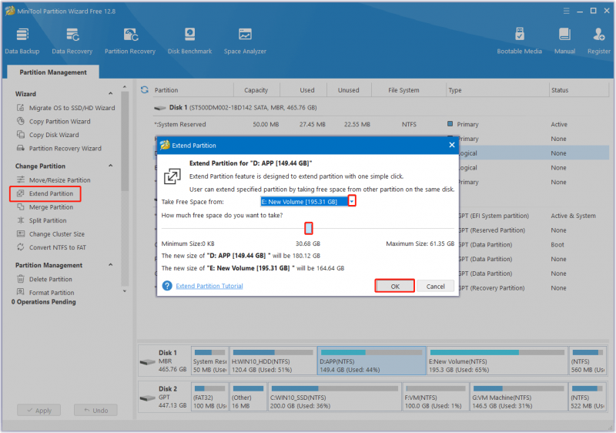This screenshot has width=616, height=433.
Task: Open the Manual icon
Action: (x=564, y=41)
